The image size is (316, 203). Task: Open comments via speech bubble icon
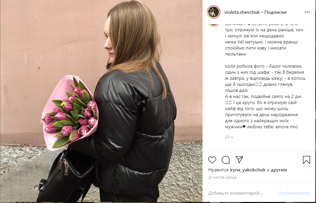pyautogui.click(x=226, y=160)
